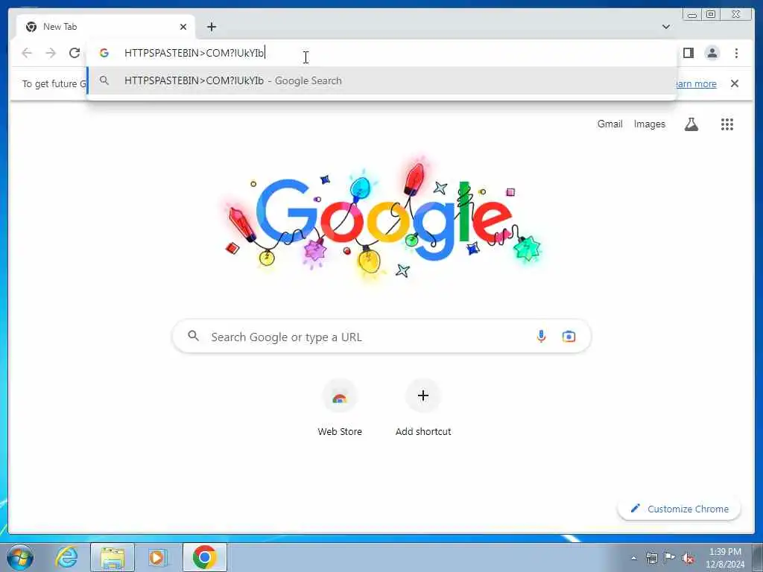Click the magnifier icon in the search box

coord(193,336)
